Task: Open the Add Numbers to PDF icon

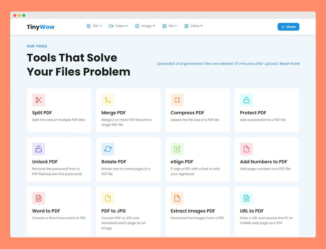Action: coord(247,149)
